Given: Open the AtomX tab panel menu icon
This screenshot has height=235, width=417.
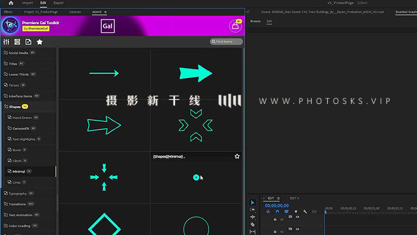Looking at the screenshot, I should click(105, 12).
